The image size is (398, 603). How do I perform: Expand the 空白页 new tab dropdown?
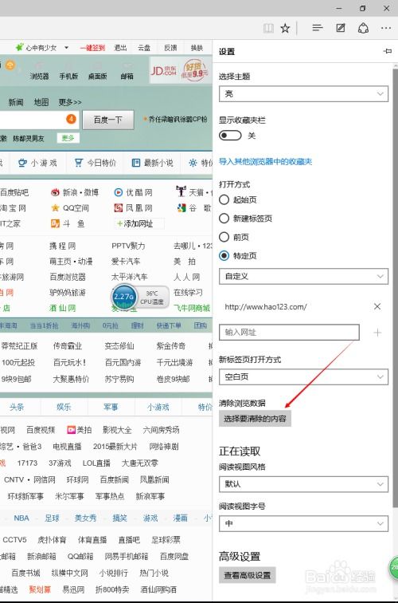point(303,376)
